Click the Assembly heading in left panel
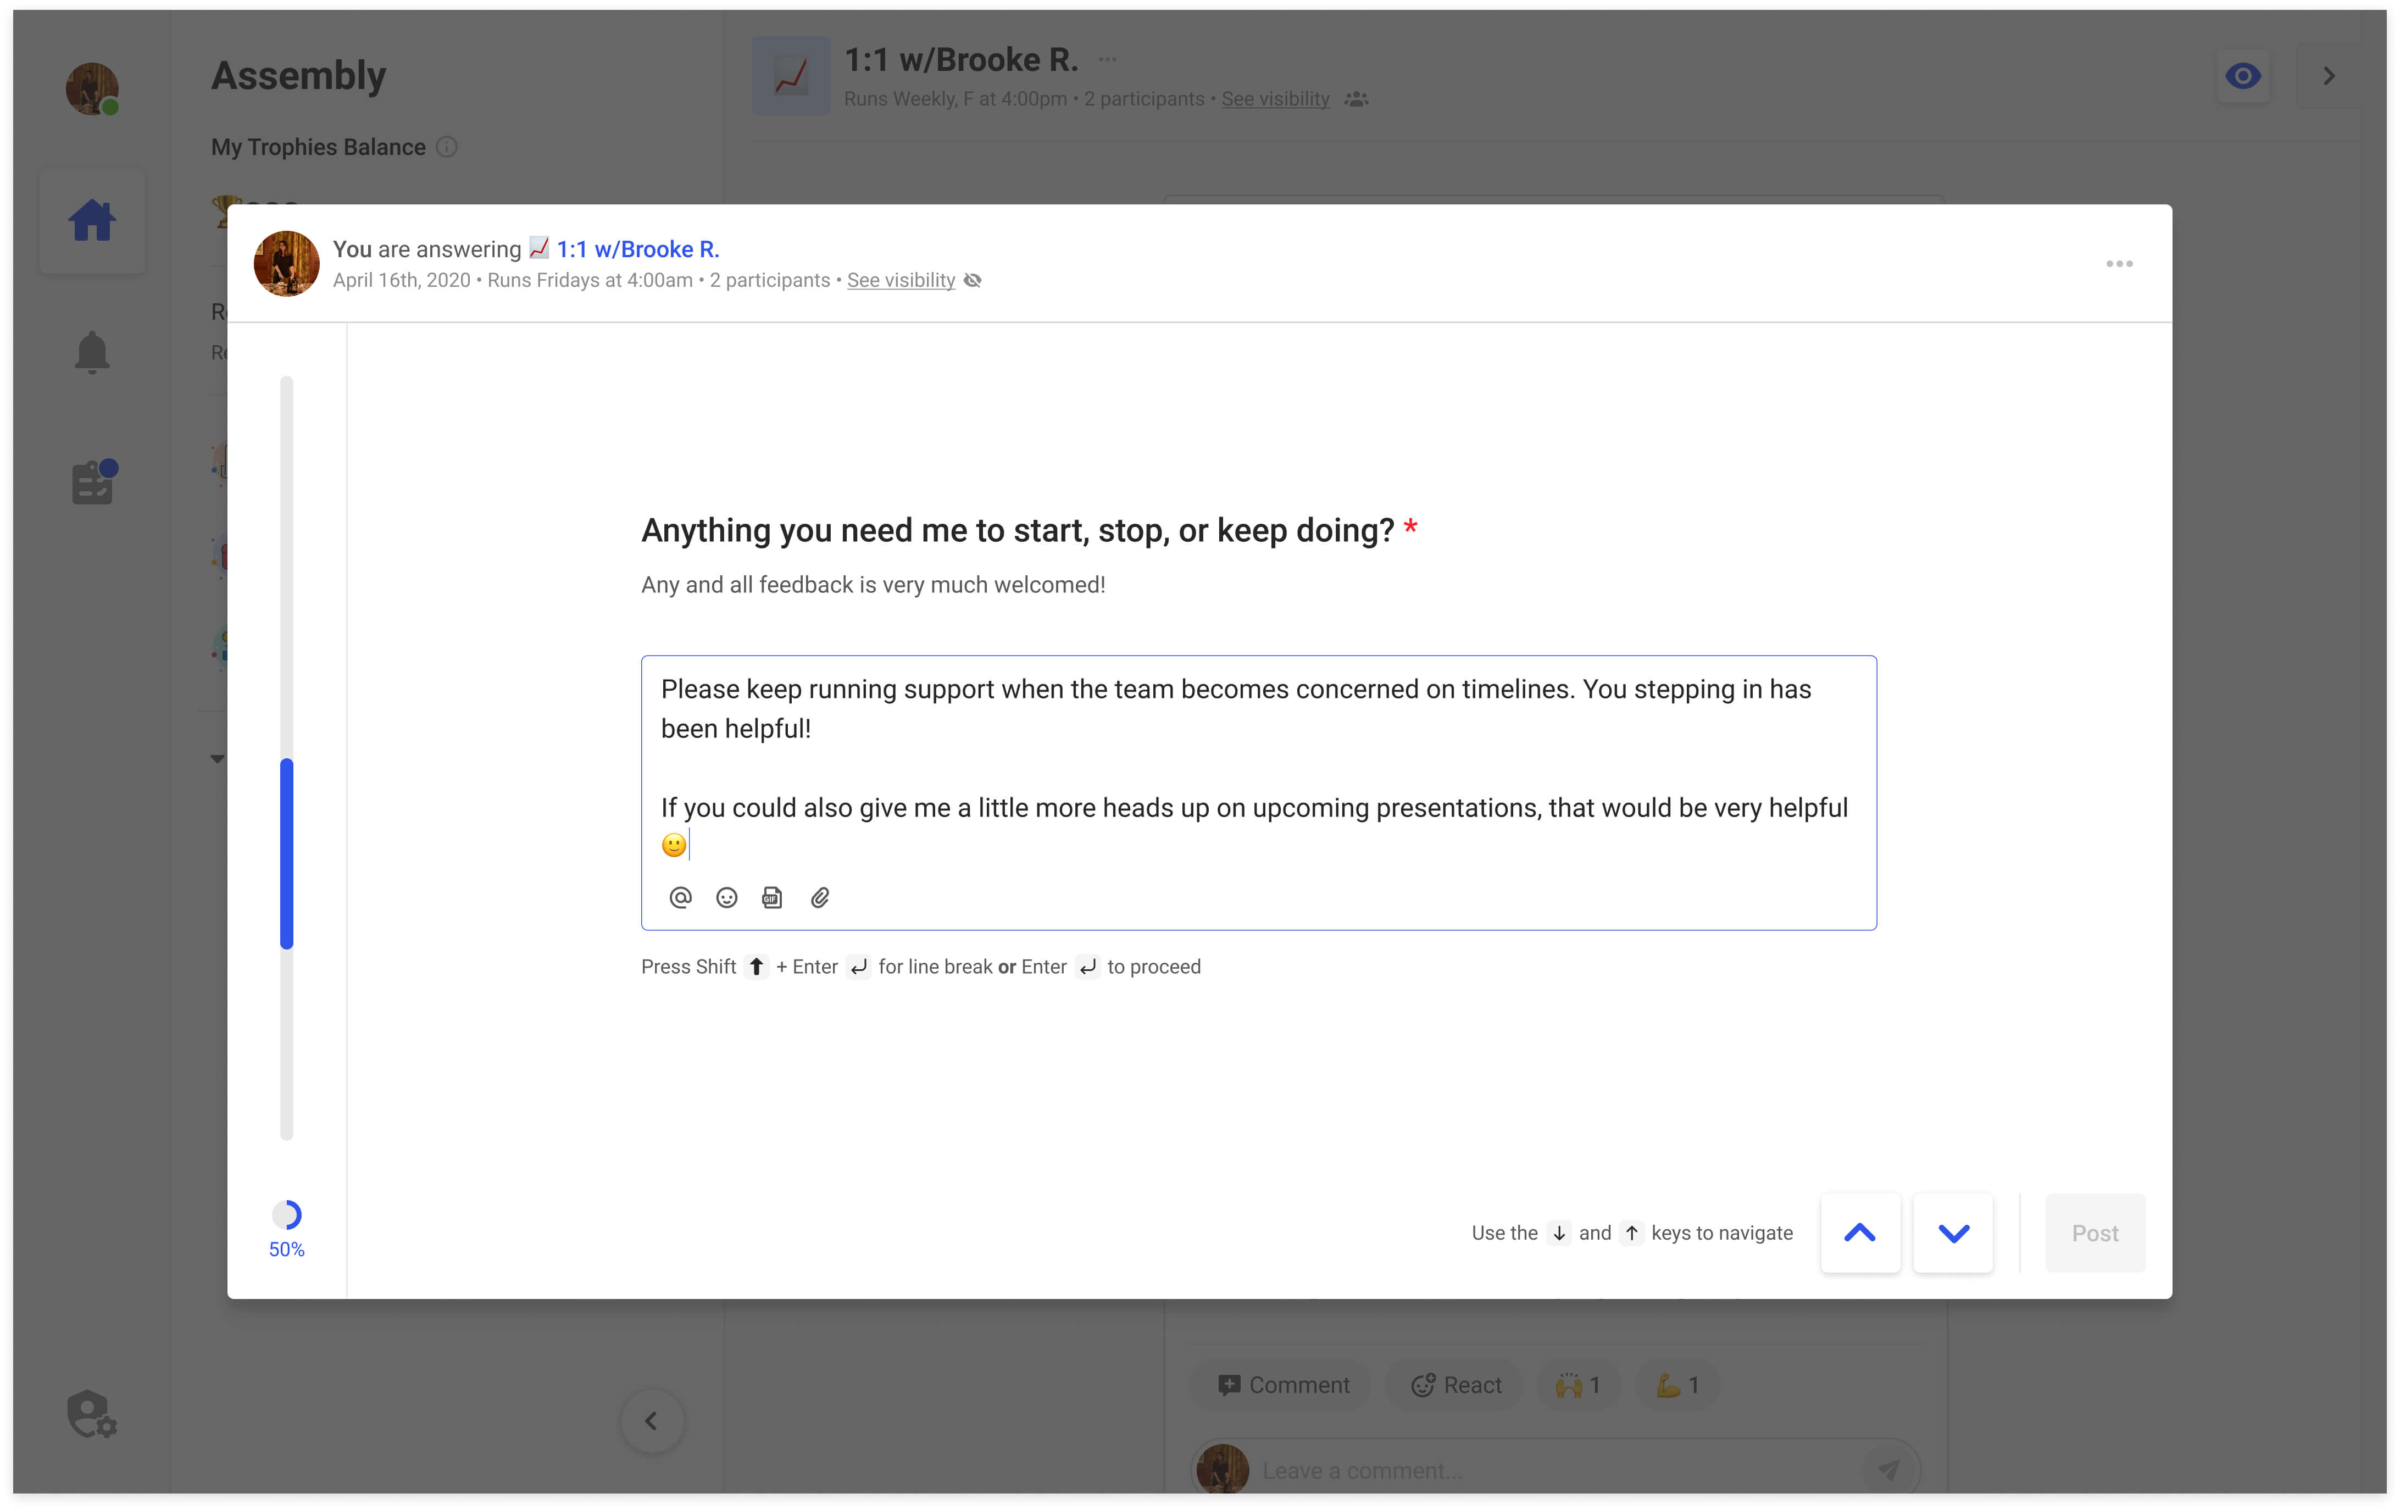 [299, 76]
